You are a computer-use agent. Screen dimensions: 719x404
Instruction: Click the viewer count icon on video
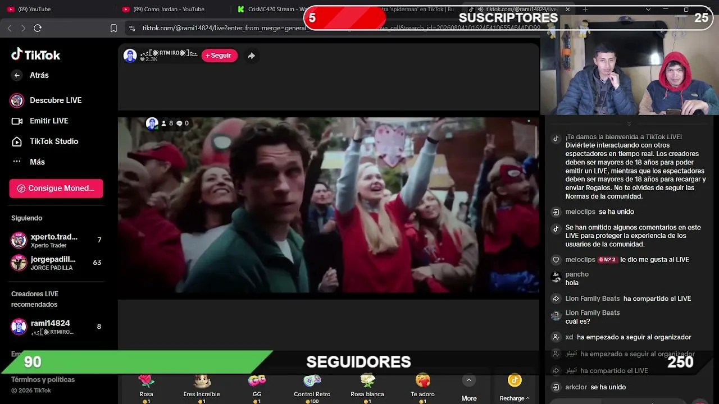(164, 123)
